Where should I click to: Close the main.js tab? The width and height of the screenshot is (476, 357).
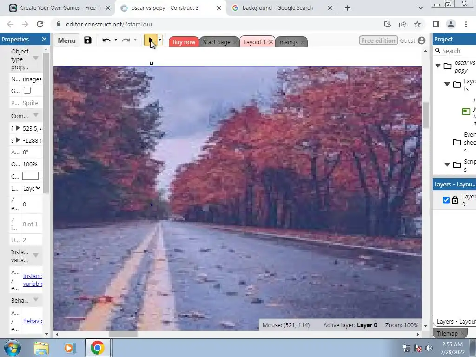click(x=302, y=42)
